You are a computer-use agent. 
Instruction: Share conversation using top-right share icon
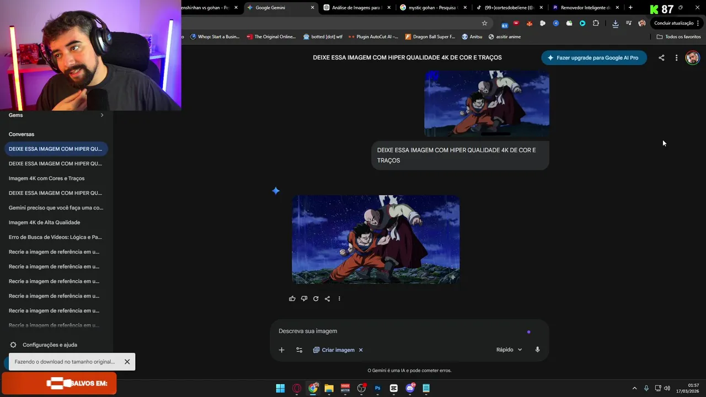click(661, 57)
